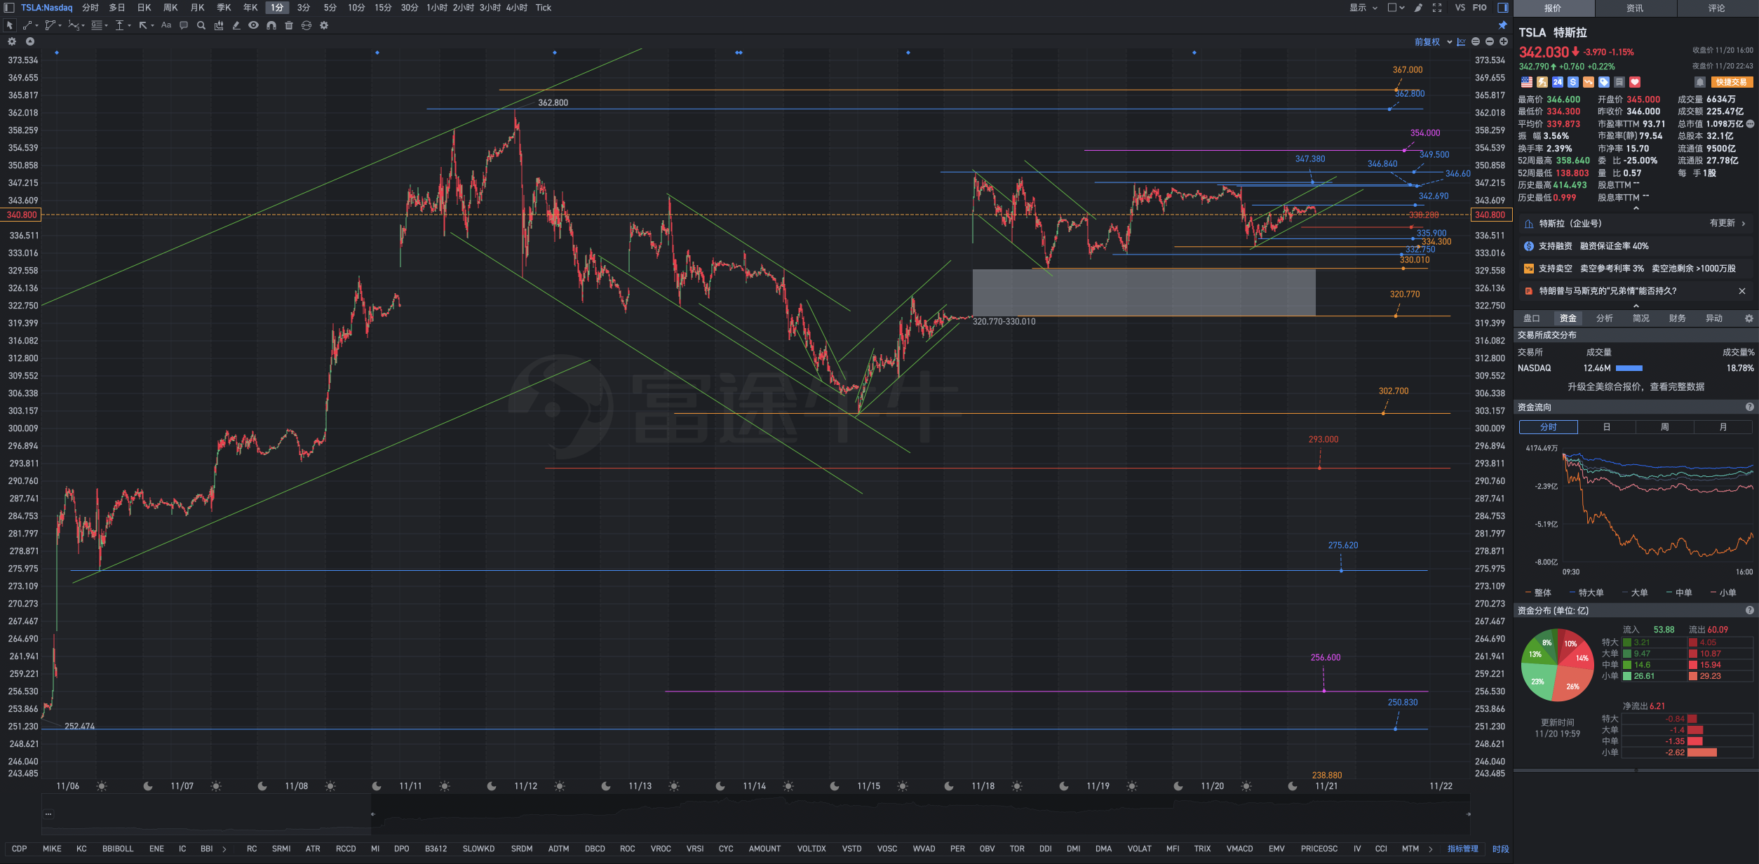
Task: Open the F10 company info
Action: pyautogui.click(x=1479, y=8)
